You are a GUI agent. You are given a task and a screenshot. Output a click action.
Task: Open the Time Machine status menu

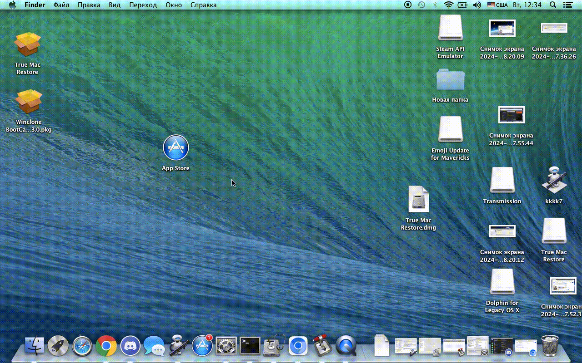click(x=421, y=5)
